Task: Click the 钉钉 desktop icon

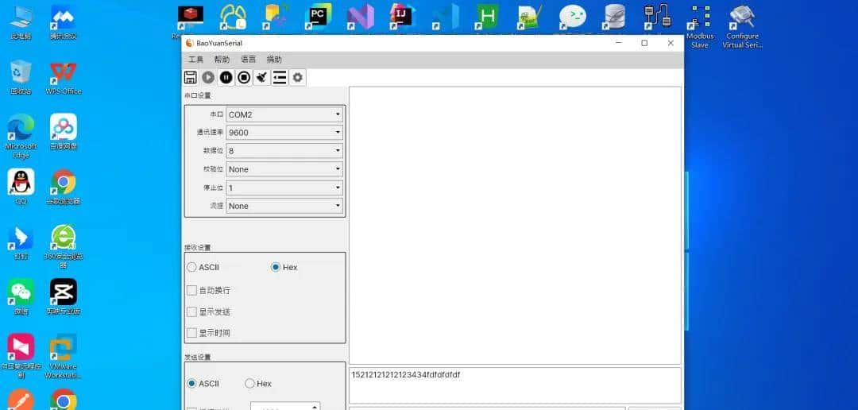Action: [21, 242]
